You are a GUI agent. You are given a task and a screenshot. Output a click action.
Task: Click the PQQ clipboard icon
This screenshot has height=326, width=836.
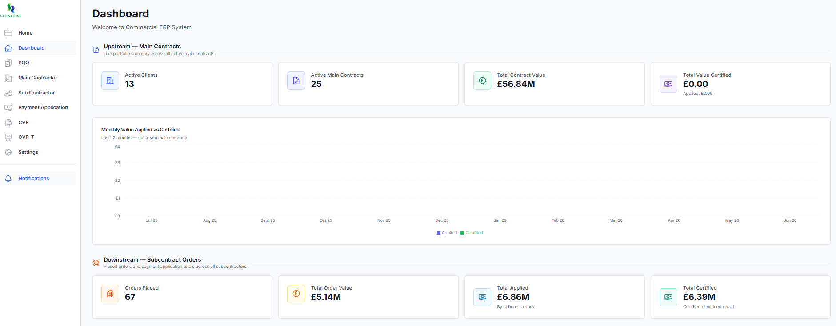8,63
